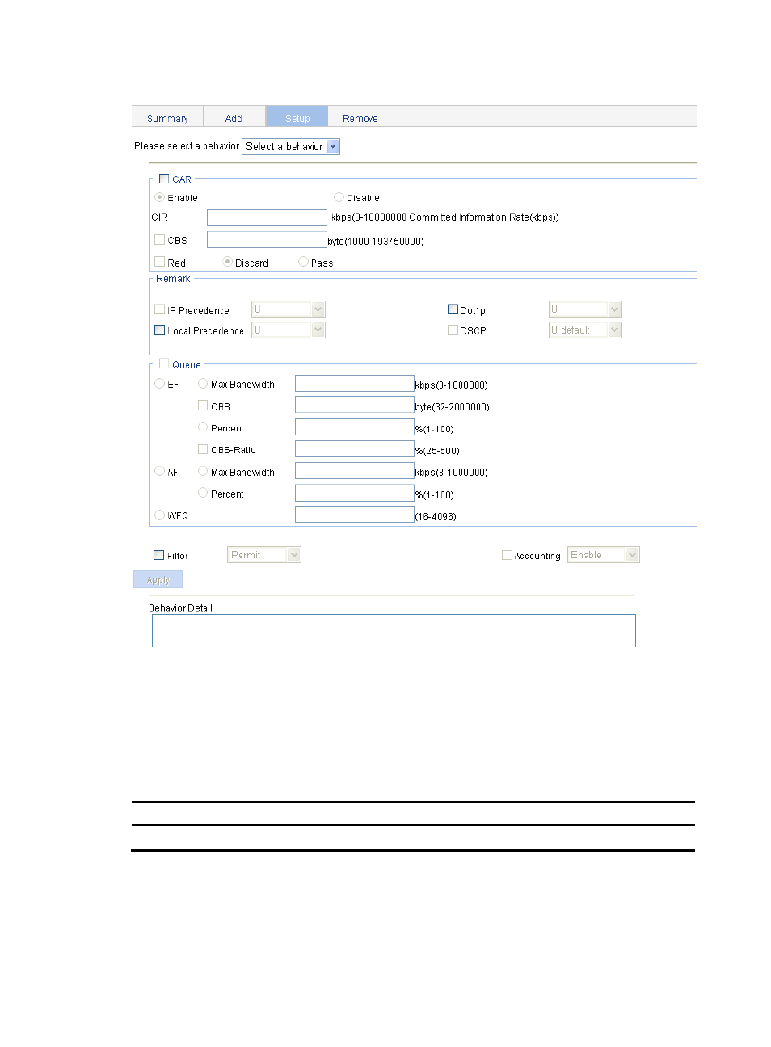Toggle the Queue checkbox
The height and width of the screenshot is (1047, 771).
(x=164, y=364)
